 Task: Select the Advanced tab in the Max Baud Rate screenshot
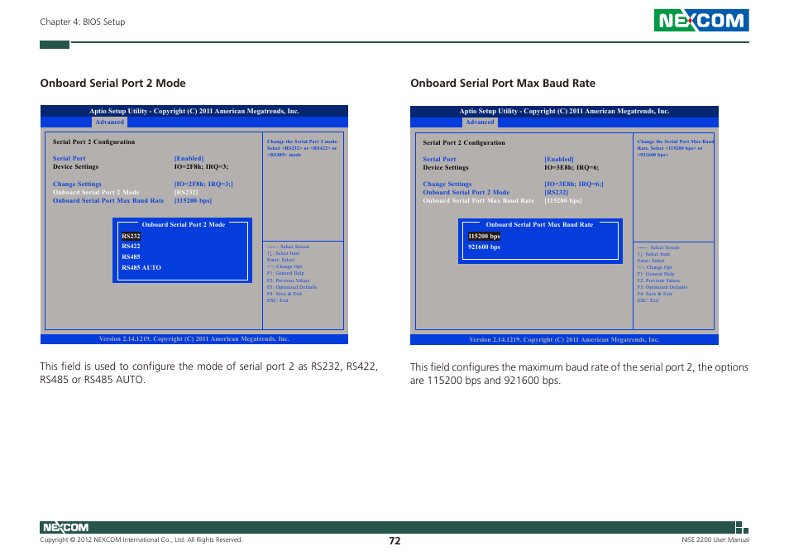coord(480,122)
